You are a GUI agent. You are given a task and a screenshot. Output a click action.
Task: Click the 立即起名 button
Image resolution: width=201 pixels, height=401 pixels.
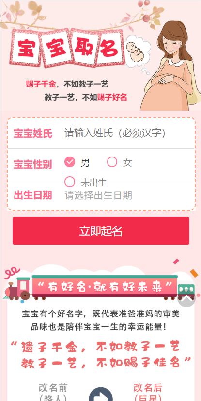pyautogui.click(x=101, y=231)
